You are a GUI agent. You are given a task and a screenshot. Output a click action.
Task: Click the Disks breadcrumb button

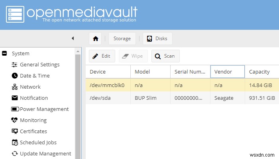tap(157, 39)
